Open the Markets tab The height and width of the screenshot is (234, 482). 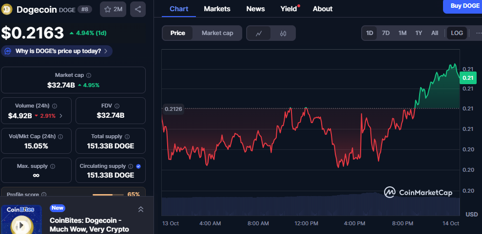[217, 9]
